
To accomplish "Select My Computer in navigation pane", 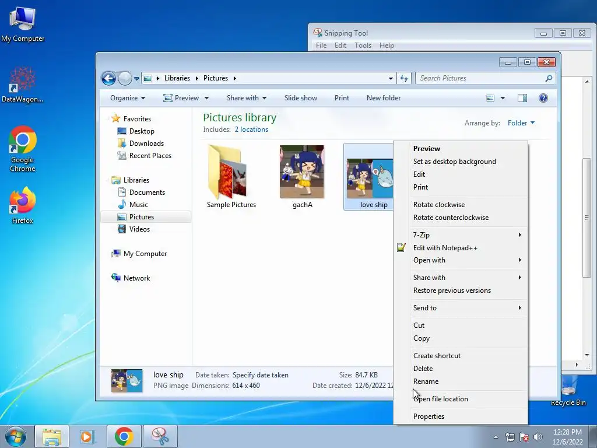I will 145,254.
